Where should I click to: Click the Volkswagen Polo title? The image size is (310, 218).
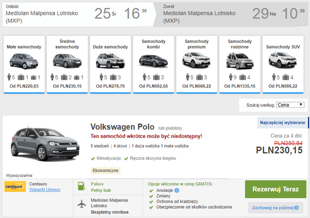(122, 127)
